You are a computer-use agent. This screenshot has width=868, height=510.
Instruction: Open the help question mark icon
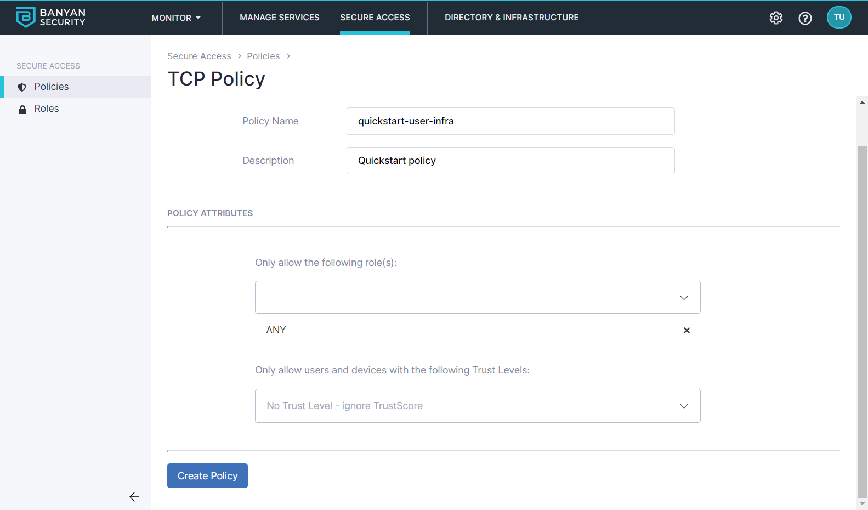(805, 18)
